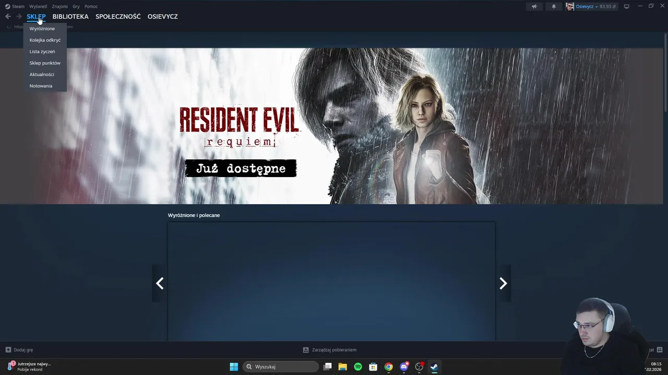Viewport: 668px width, 375px height.
Task: Click the Steam taskbar icon
Action: pyautogui.click(x=434, y=367)
